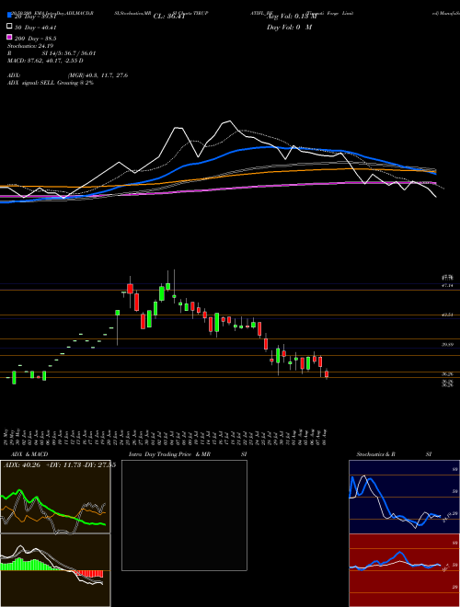
Task: Click the '(MGR) 40.3, 11.7, 27.6' ADX values
Action: tap(98, 75)
